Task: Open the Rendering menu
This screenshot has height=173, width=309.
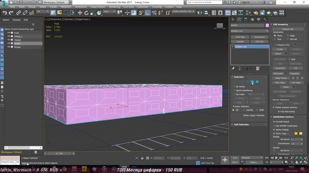Action: point(114,7)
